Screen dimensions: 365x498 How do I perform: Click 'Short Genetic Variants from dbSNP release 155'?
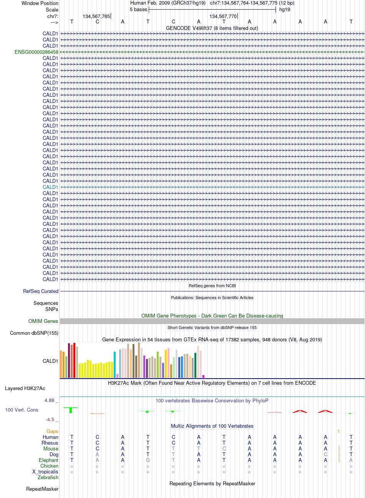pos(212,328)
